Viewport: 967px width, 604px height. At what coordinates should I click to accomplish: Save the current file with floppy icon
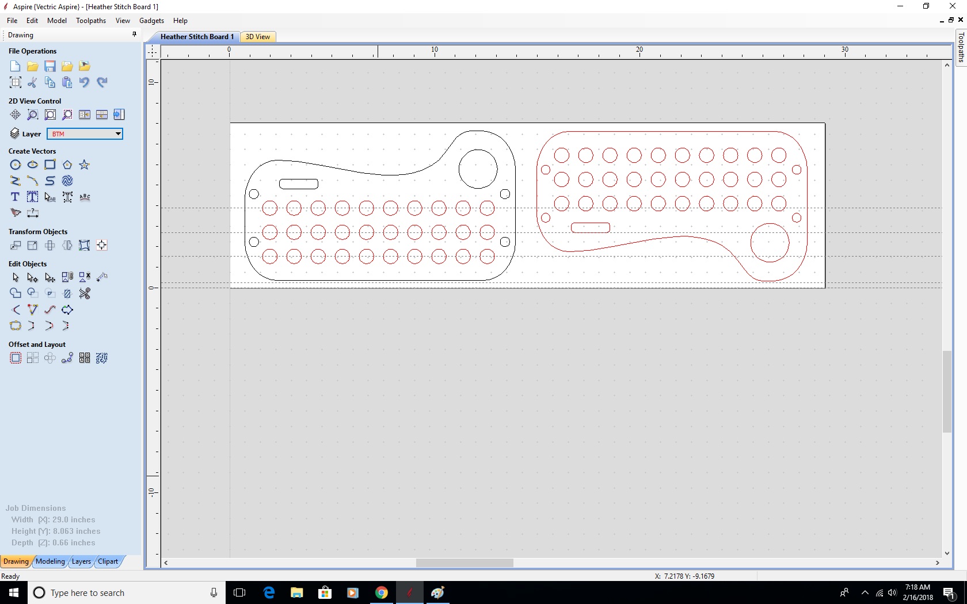[50, 66]
